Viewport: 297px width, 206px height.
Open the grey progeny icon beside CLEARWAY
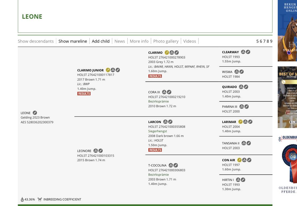pyautogui.click(x=243, y=52)
